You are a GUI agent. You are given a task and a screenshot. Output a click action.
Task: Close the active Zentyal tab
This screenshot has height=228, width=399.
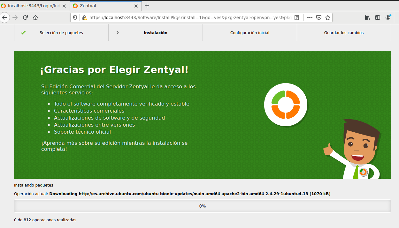136,6
